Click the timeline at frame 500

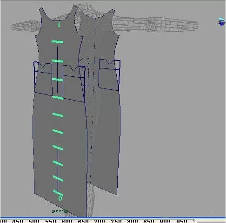coord(34,221)
